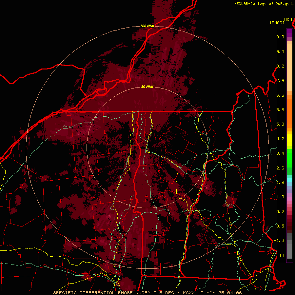Click the 4.2 value on the legend
Viewport: 295px width, 295px height.
click(x=280, y=139)
